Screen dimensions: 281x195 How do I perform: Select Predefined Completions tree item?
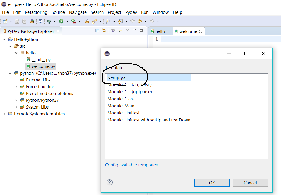[49, 94]
